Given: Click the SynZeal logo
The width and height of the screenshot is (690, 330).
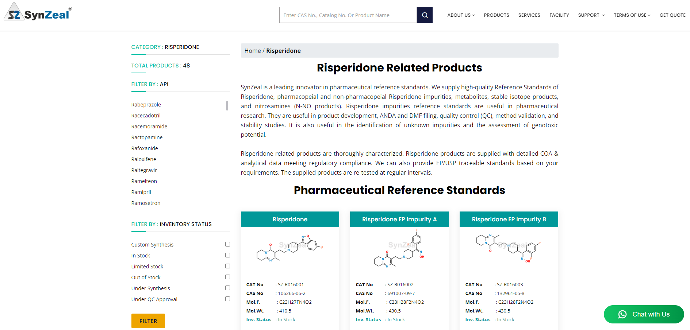Looking at the screenshot, I should click(38, 12).
